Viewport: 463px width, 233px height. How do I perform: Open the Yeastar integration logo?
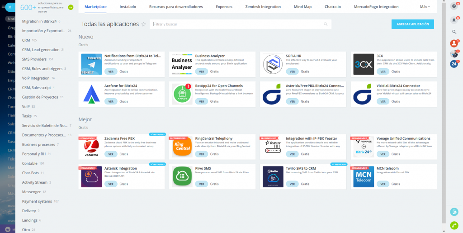point(273,147)
